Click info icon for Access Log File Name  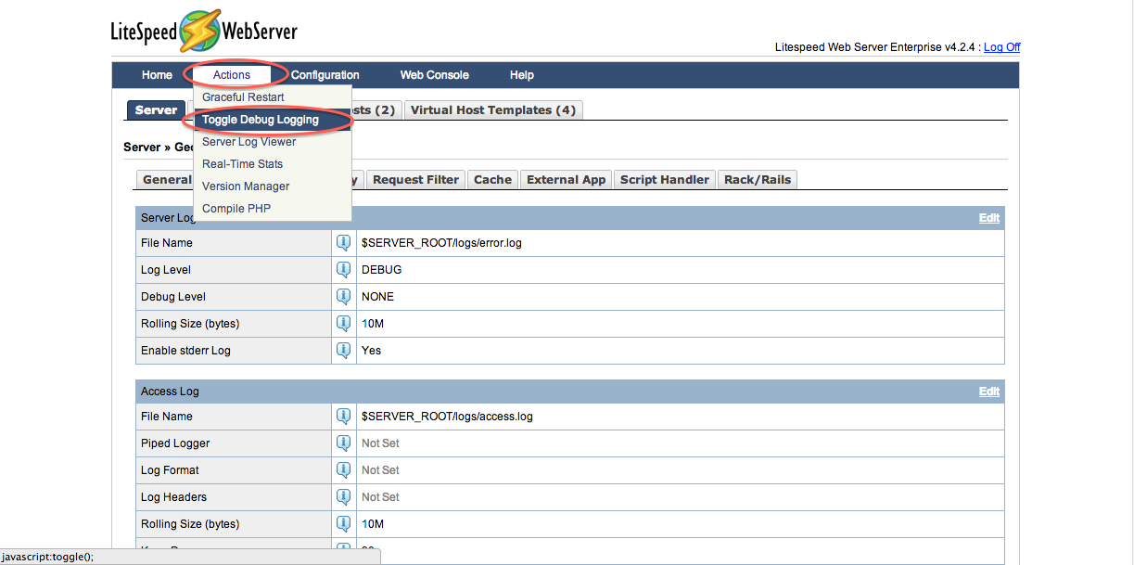tap(344, 417)
